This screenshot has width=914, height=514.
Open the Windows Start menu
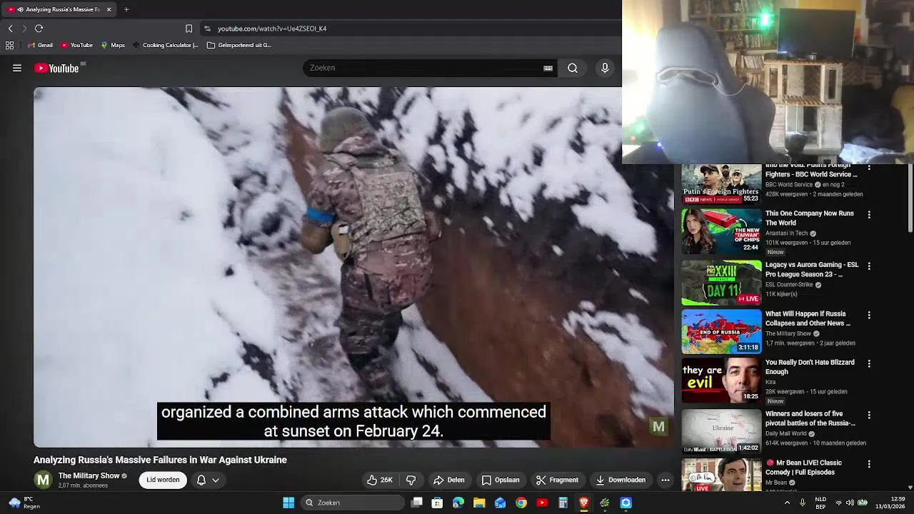(288, 503)
